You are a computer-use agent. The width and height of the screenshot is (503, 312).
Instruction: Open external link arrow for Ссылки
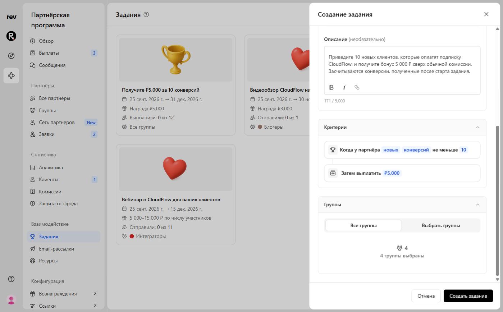95,306
